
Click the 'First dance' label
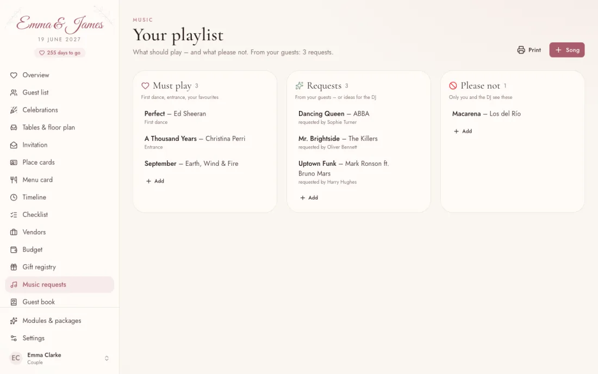155,122
